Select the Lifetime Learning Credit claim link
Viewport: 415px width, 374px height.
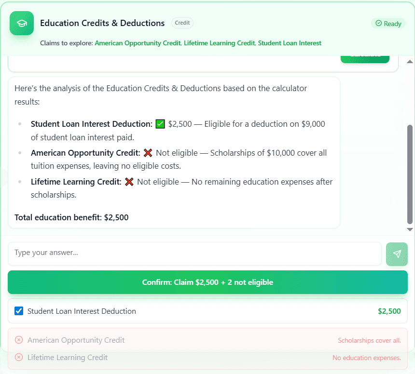click(219, 43)
